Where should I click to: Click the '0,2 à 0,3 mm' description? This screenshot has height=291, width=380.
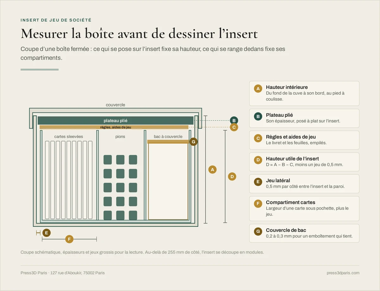(x=309, y=236)
